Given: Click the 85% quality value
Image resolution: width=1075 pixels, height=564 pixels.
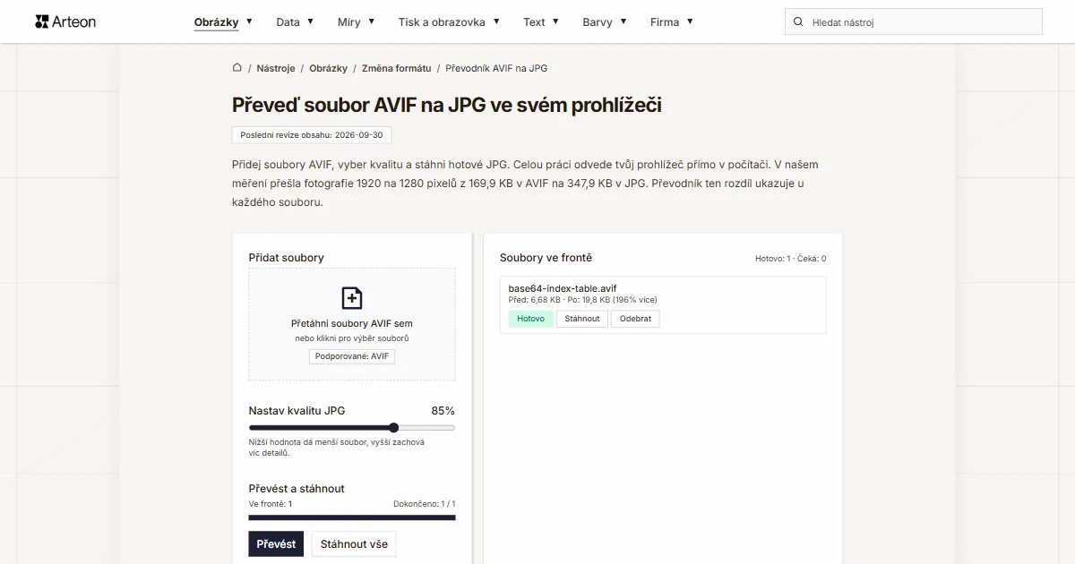Looking at the screenshot, I should pyautogui.click(x=443, y=411).
